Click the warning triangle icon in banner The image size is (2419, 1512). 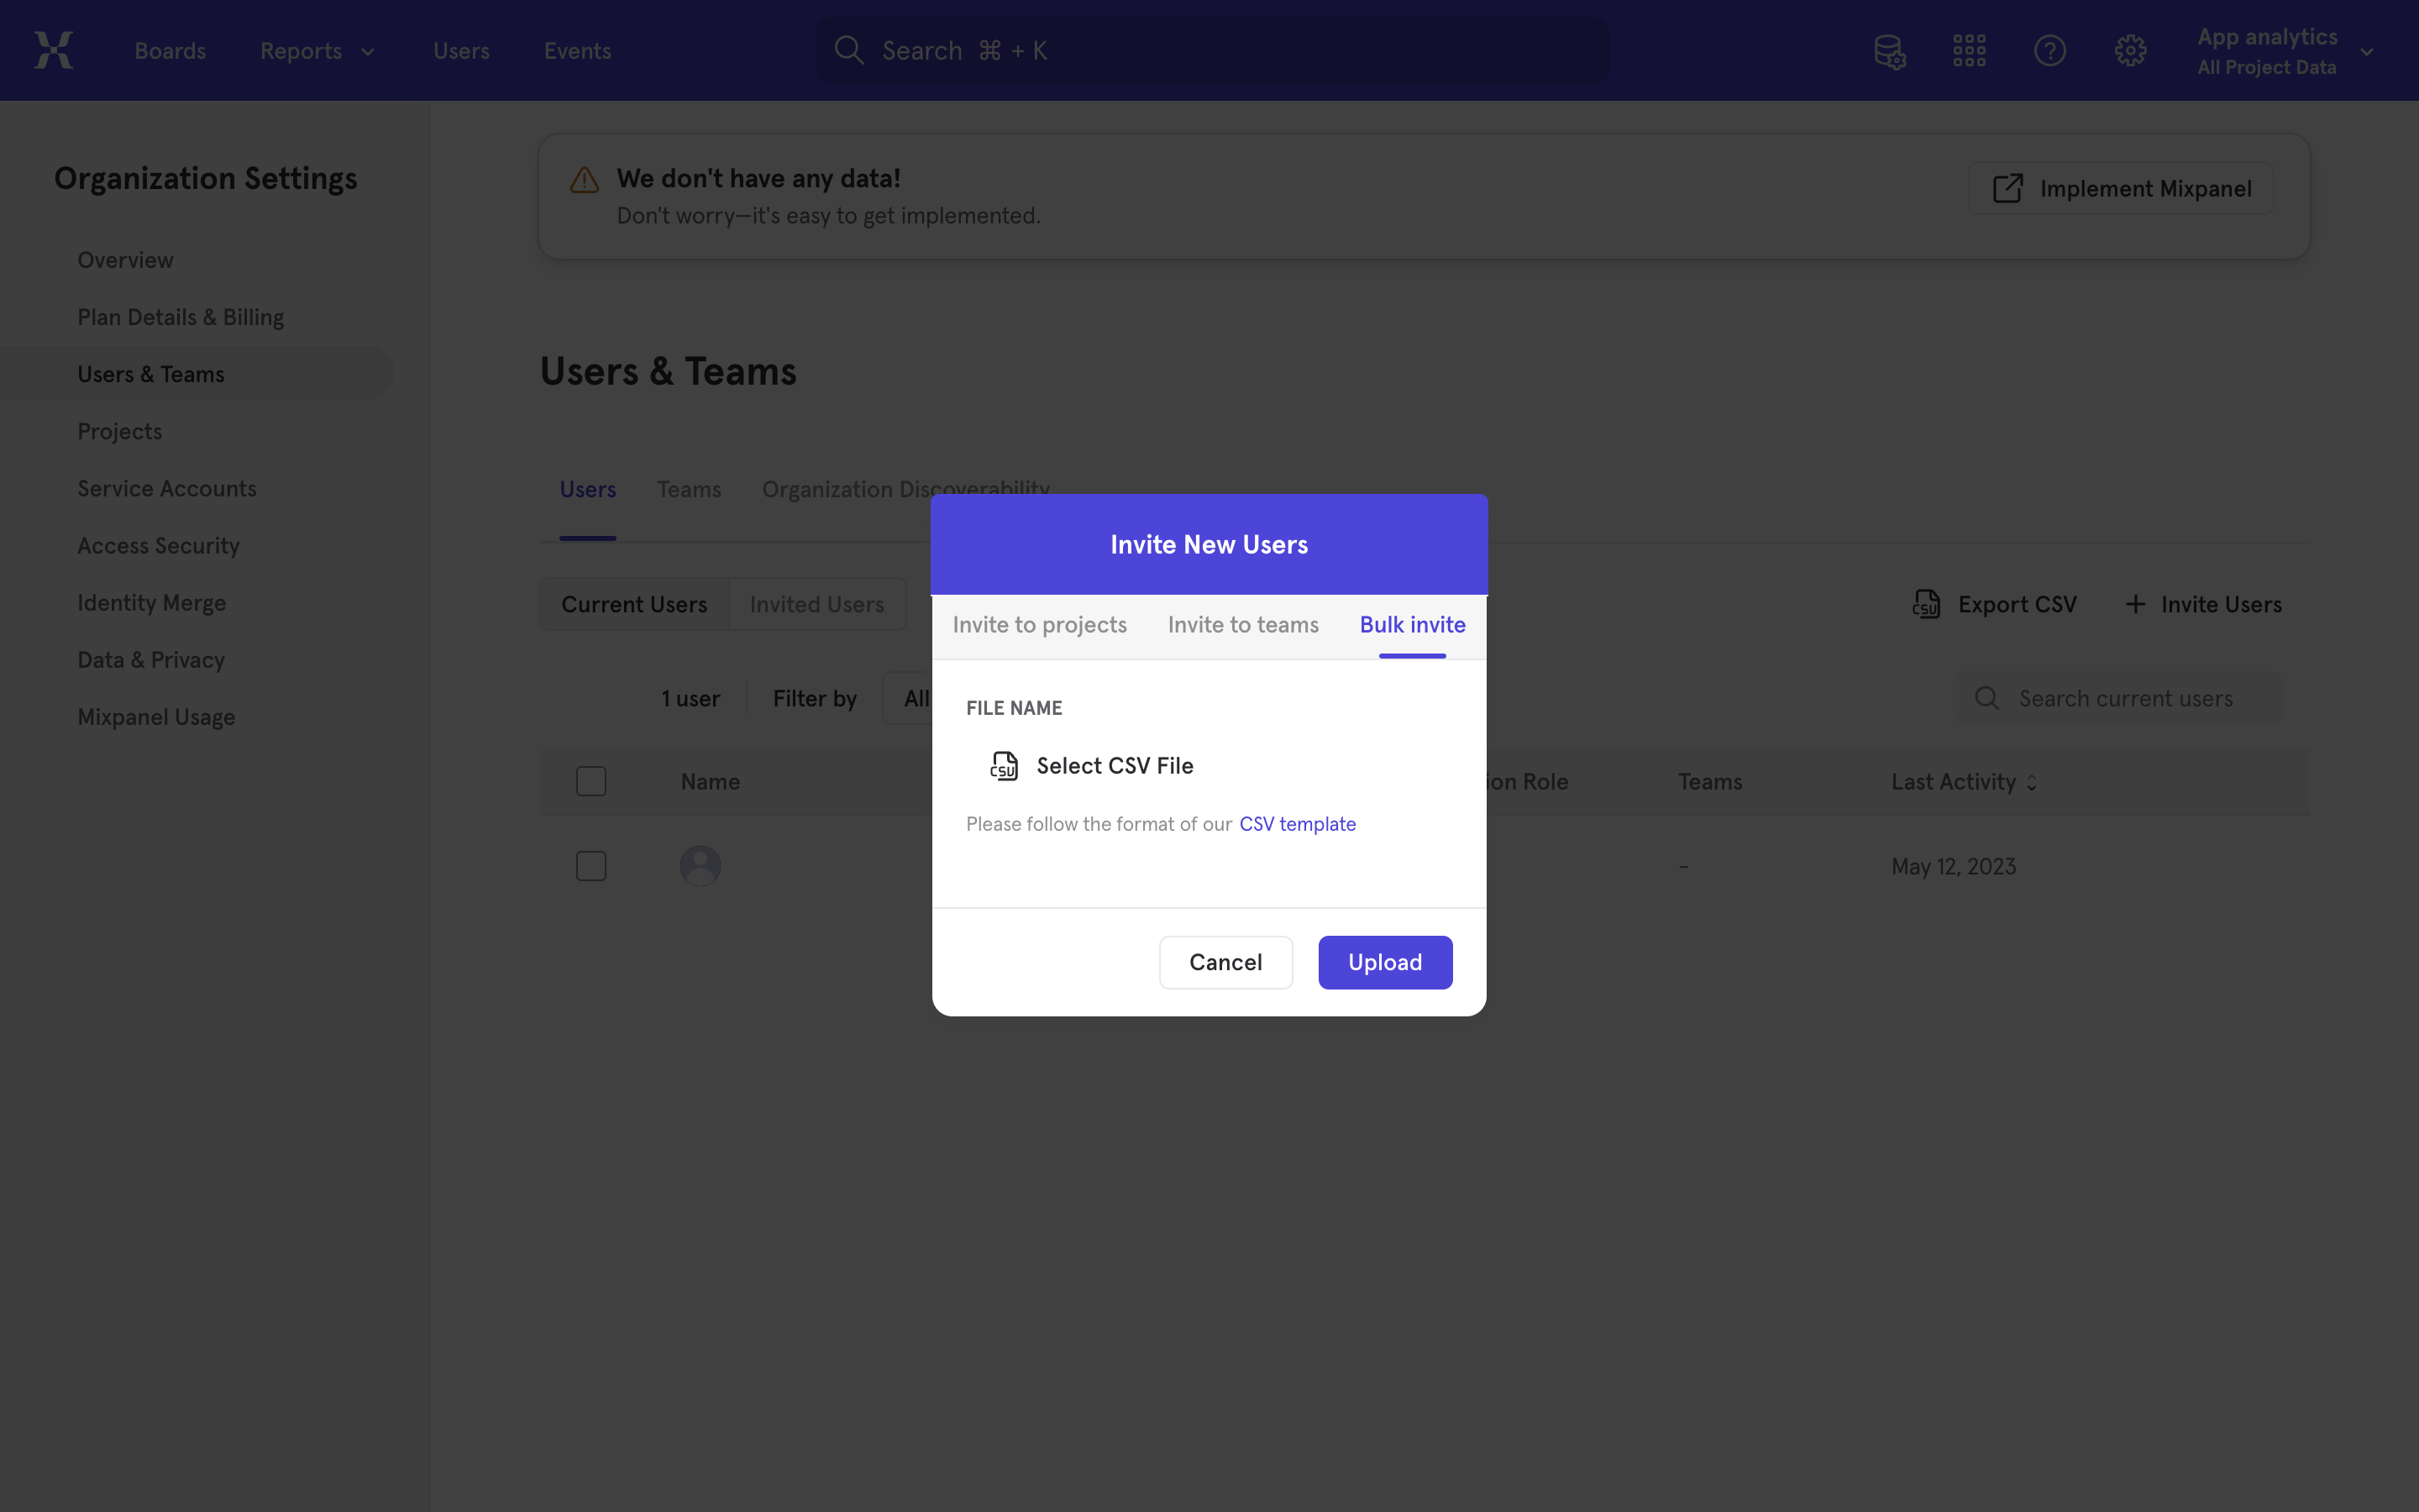click(584, 180)
